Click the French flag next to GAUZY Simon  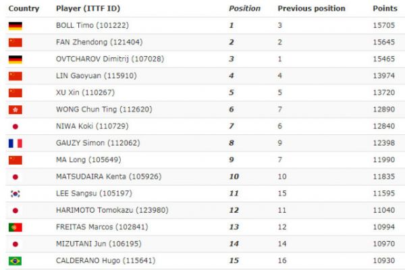(16, 143)
